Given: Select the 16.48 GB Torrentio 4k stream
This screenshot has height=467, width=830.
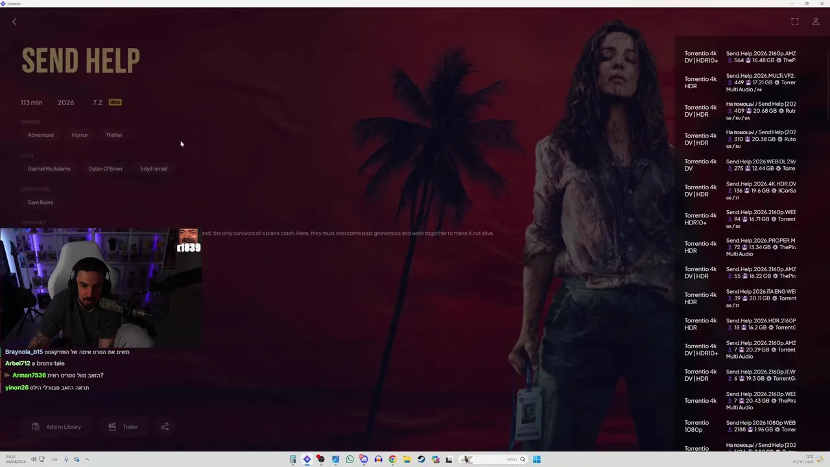Looking at the screenshot, I should (x=740, y=57).
